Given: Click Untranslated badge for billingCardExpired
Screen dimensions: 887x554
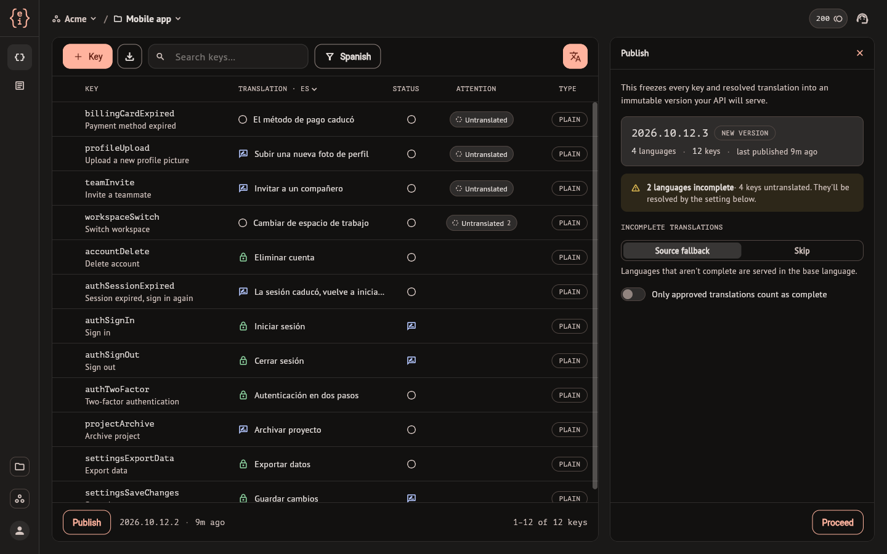Looking at the screenshot, I should 482,119.
